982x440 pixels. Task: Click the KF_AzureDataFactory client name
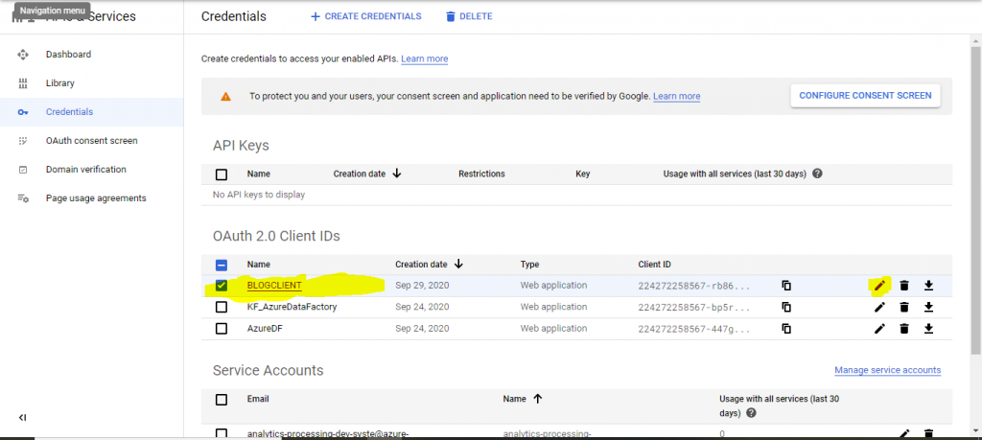pyautogui.click(x=292, y=308)
